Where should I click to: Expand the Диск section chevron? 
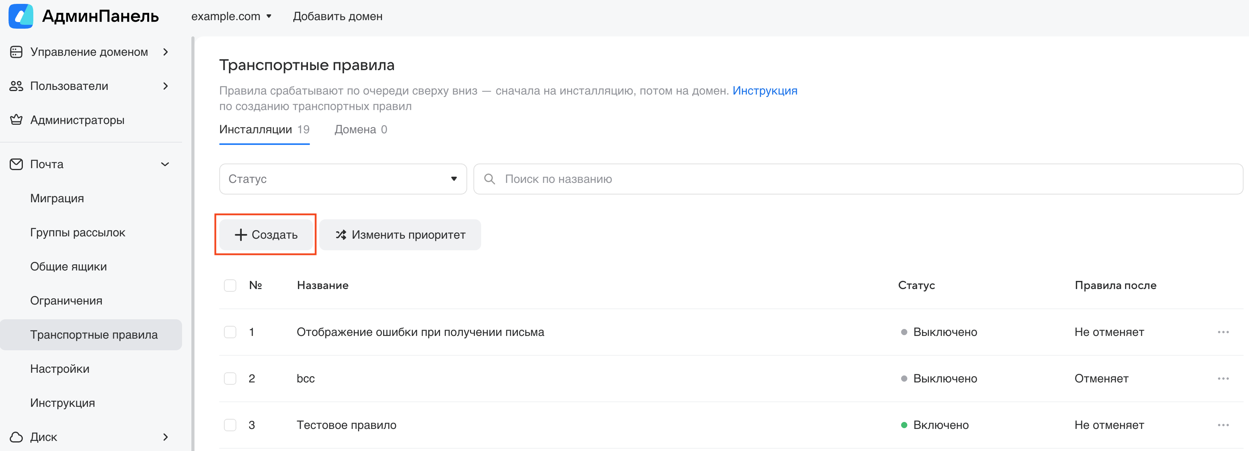(165, 437)
